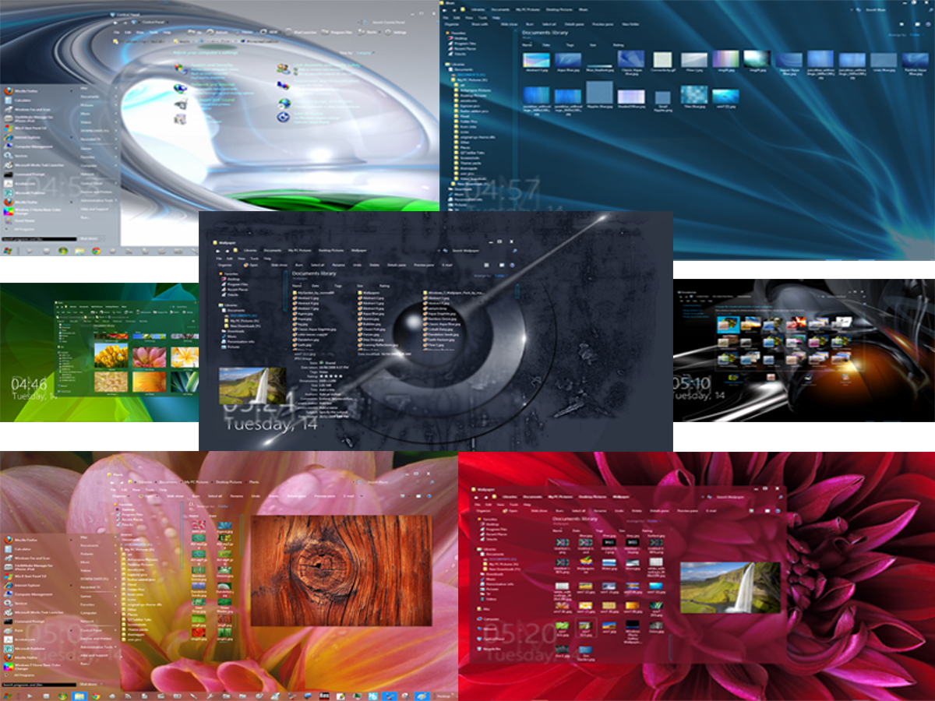Click Rating column header in dark gray window
This screenshot has width=935, height=701.
tap(384, 285)
